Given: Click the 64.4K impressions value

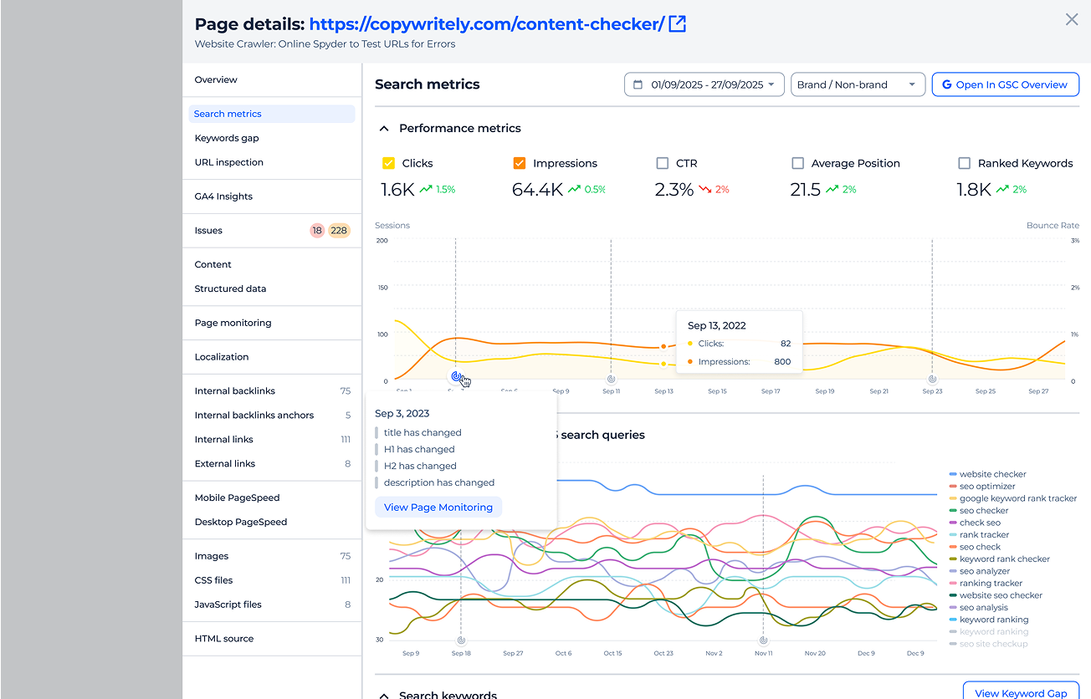Looking at the screenshot, I should [x=537, y=190].
